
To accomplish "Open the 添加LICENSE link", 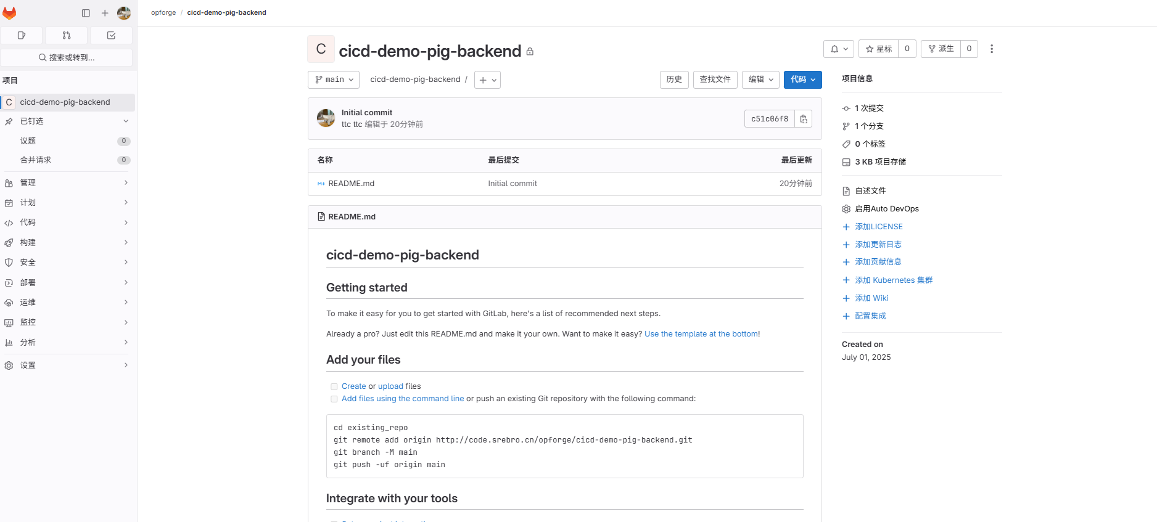I will coord(878,227).
